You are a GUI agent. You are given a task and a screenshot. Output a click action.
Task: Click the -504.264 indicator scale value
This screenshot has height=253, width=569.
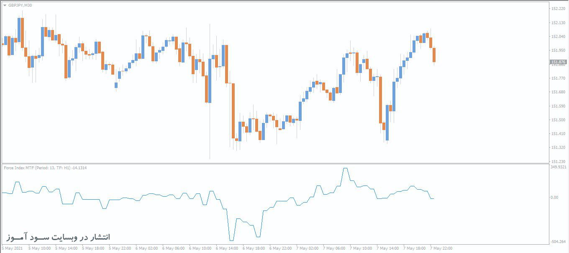[558, 241]
